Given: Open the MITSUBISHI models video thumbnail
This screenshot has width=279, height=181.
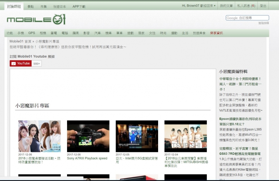Looking at the screenshot, I should 186,136.
